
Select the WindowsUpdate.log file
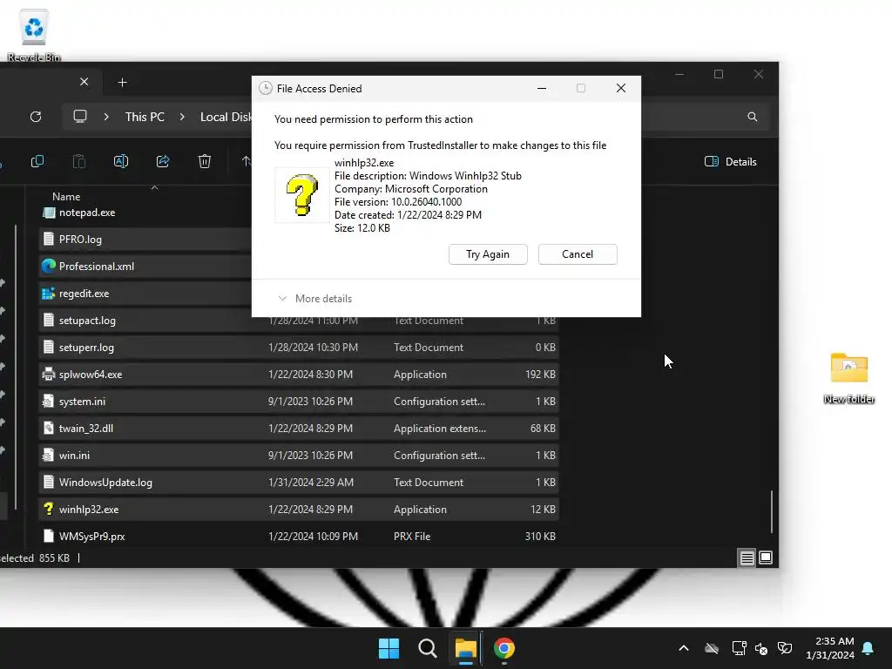click(x=299, y=483)
